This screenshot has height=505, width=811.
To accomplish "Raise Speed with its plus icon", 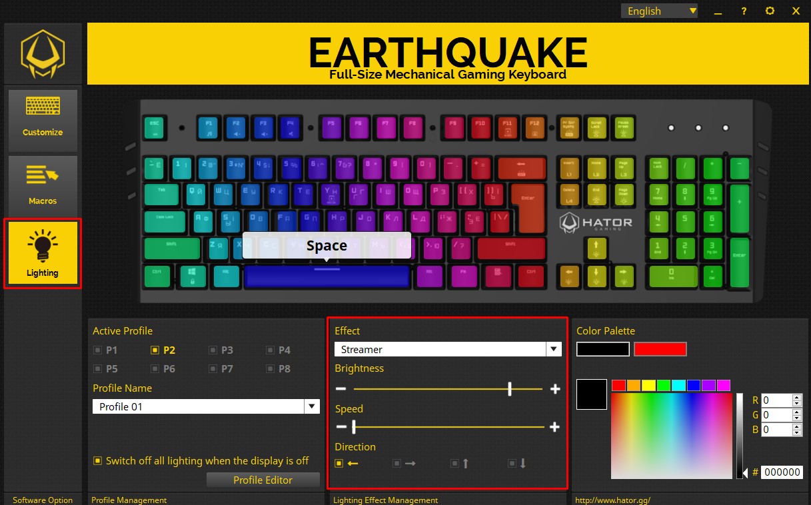I will [554, 427].
